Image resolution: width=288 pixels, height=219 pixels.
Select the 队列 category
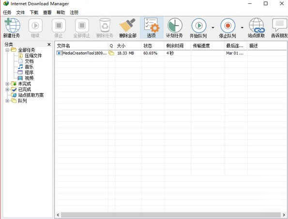22,101
